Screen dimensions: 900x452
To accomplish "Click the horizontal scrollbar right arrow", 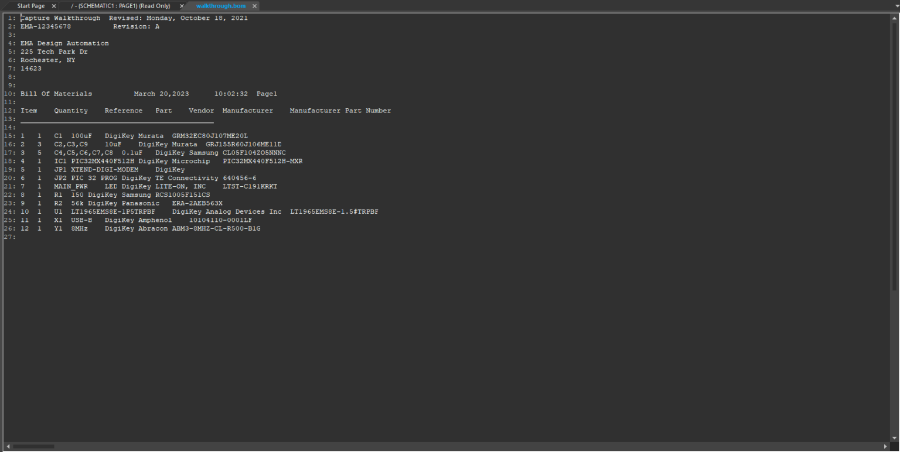I will coord(886,447).
